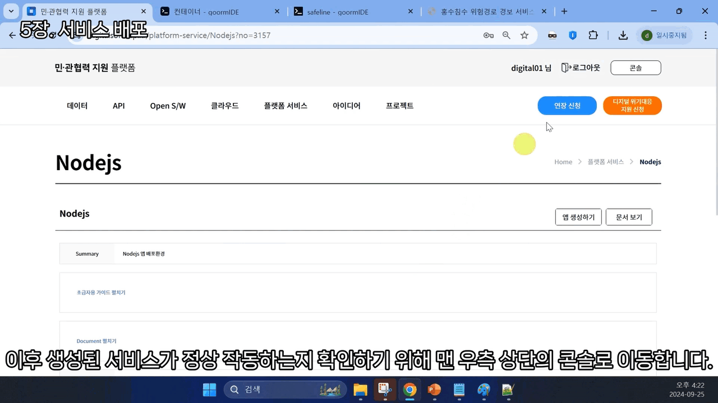Click the 콘솔 button
Viewport: 718px width, 403px height.
(636, 68)
